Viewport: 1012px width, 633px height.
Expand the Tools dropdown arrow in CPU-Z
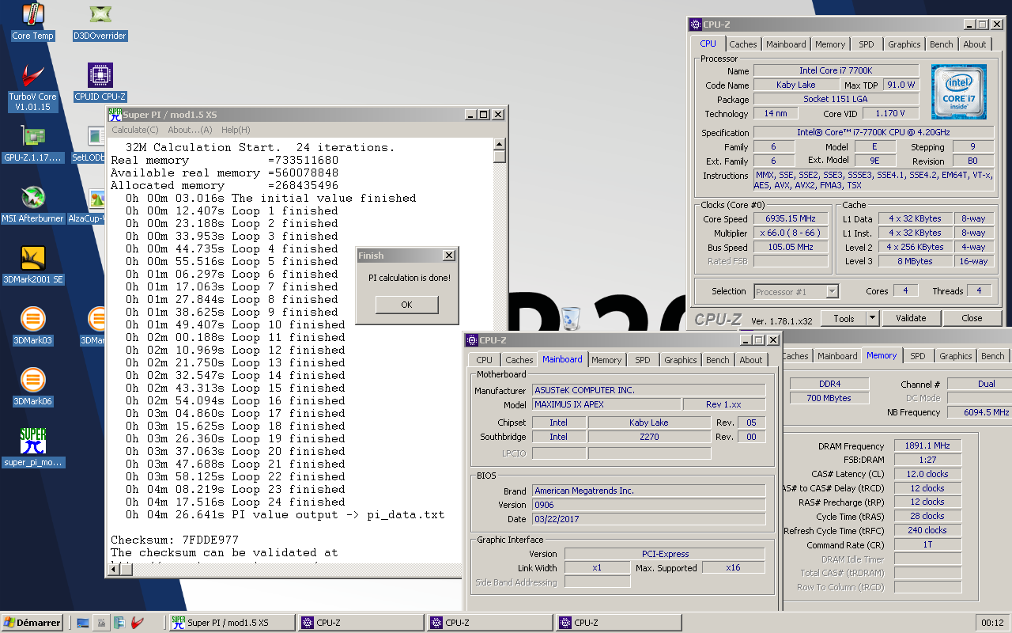tap(873, 318)
